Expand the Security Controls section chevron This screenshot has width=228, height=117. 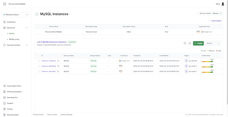pos(27,45)
